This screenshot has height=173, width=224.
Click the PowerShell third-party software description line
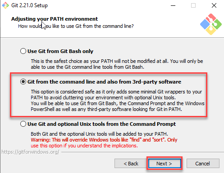click(106, 109)
